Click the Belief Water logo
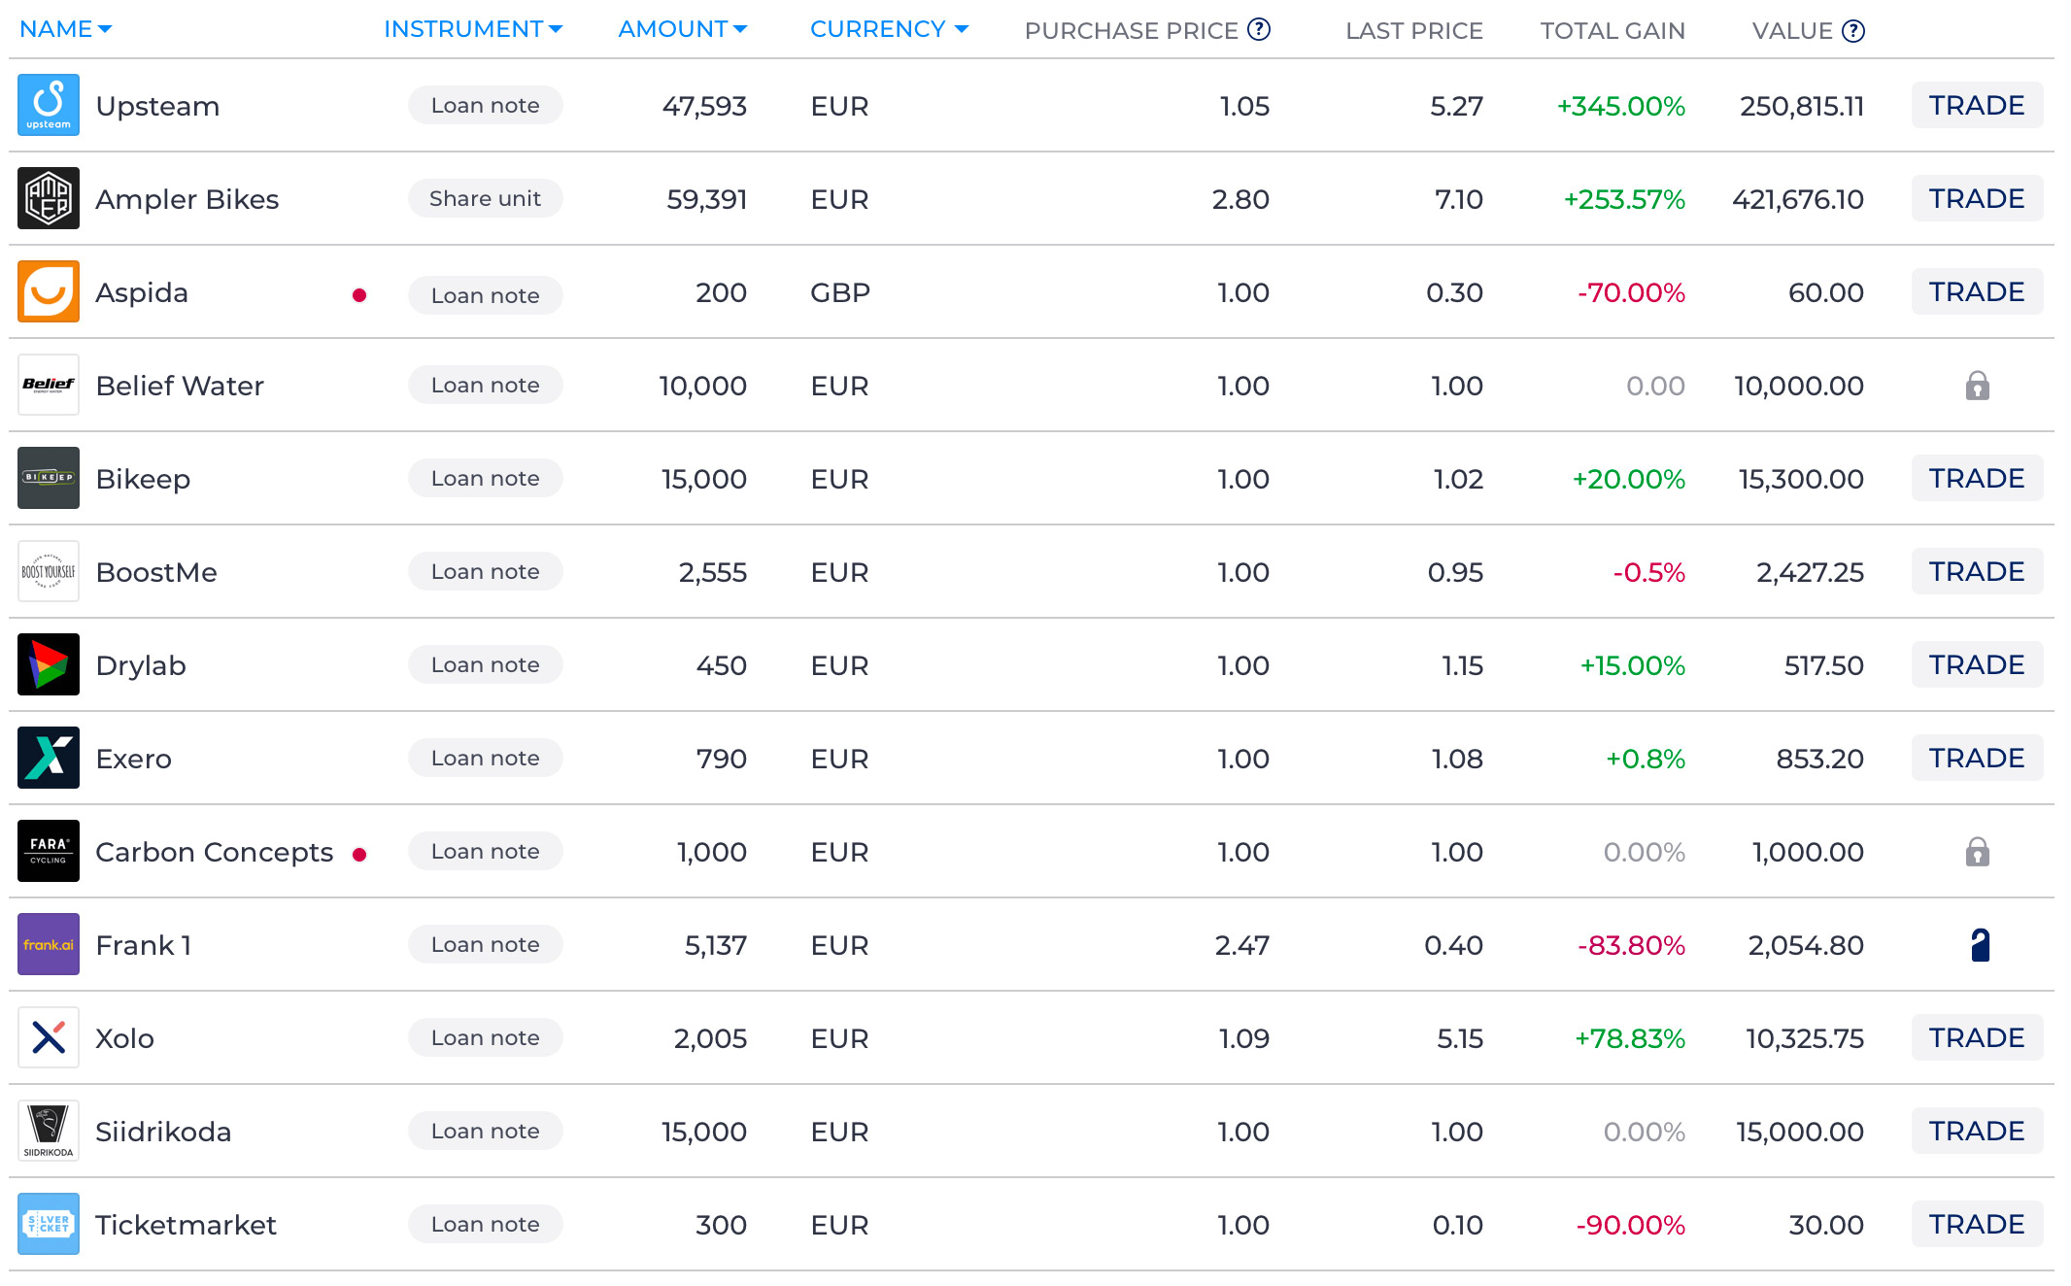Screen dimensions: 2071x1286 tap(49, 385)
